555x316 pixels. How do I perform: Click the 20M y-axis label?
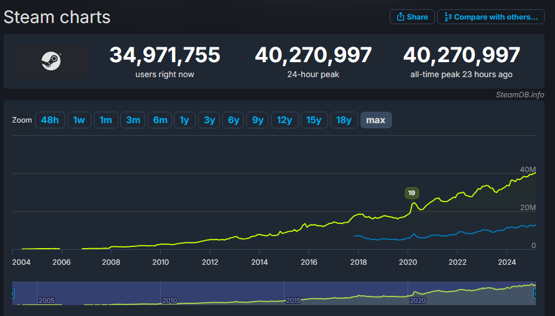point(528,208)
